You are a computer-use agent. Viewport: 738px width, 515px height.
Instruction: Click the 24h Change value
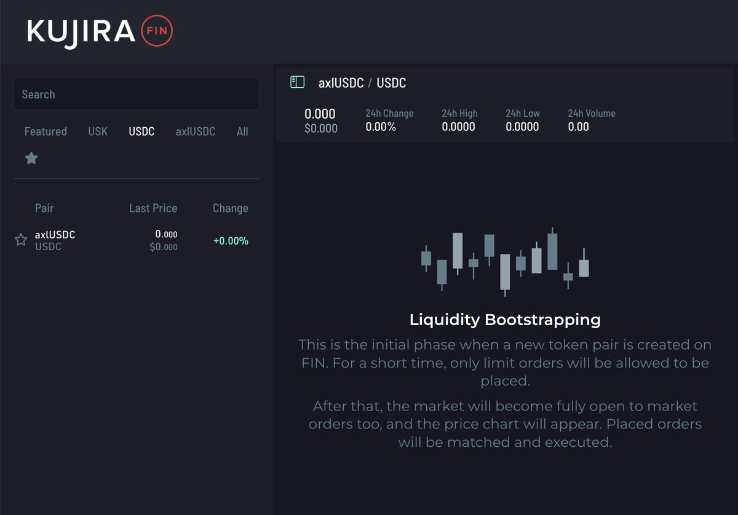coord(381,127)
